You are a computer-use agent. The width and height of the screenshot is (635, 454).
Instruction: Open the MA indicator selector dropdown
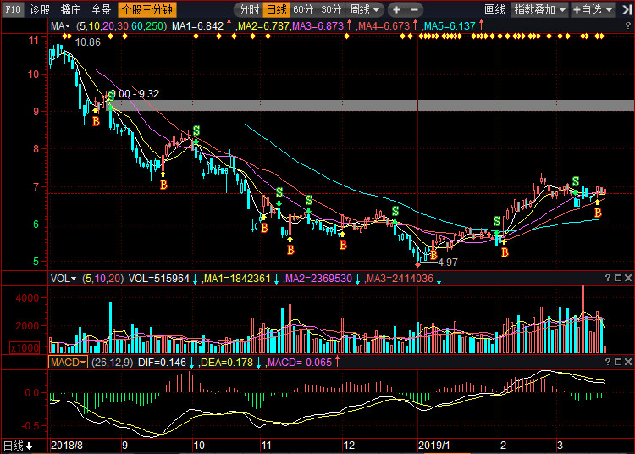point(61,26)
